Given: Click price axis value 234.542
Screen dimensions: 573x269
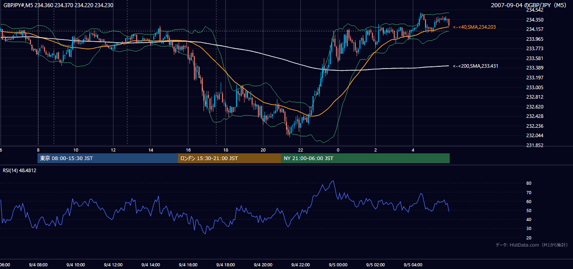Looking at the screenshot, I should pos(534,10).
